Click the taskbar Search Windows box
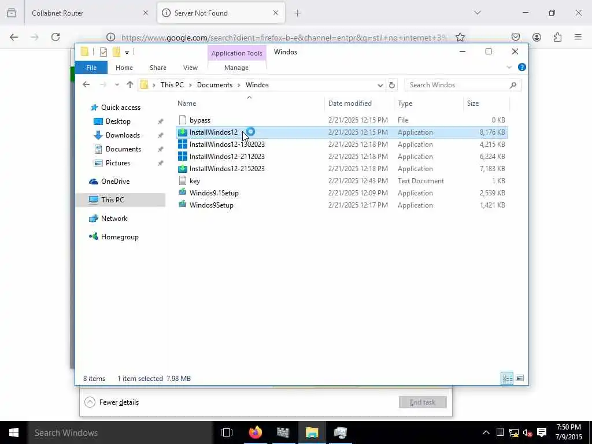The width and height of the screenshot is (592, 444). (x=120, y=432)
